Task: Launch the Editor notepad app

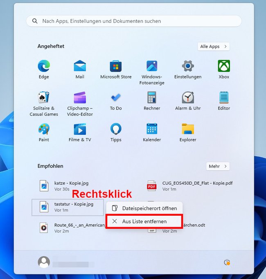Action: (224, 97)
